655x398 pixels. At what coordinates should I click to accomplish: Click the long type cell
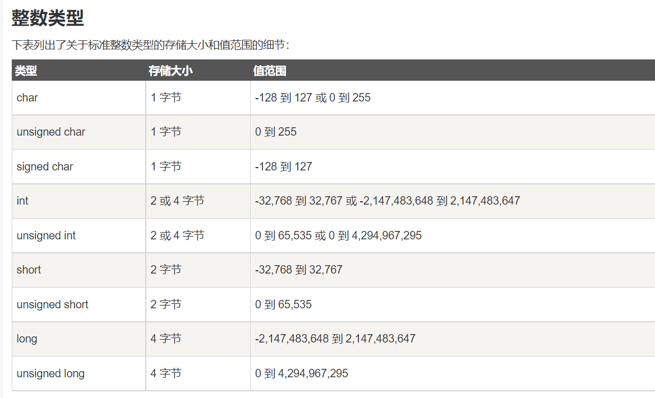tap(27, 339)
